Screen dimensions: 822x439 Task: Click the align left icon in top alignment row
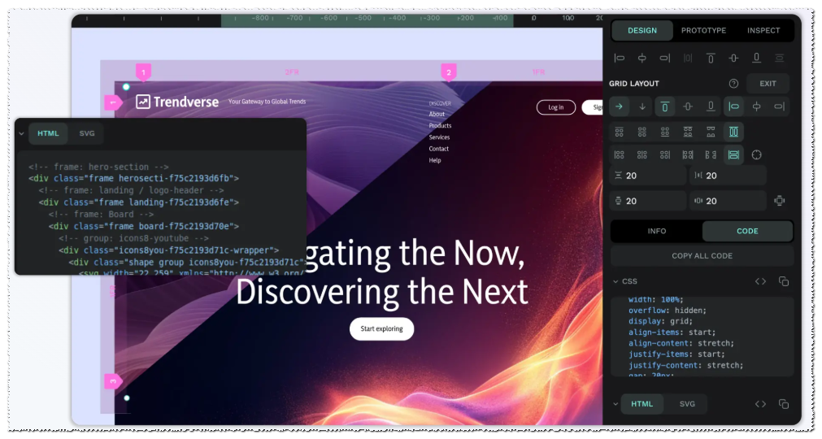(619, 59)
